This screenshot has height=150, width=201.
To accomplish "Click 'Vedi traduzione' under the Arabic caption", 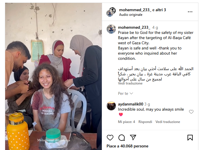I will pyautogui.click(x=130, y=83).
